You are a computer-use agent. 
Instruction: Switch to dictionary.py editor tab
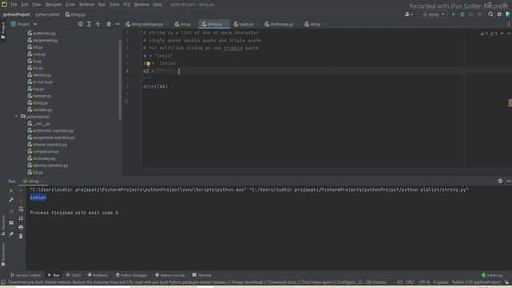[x=282, y=24]
